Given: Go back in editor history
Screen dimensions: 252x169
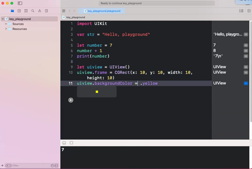Looking at the screenshot, I should tap(69, 11).
